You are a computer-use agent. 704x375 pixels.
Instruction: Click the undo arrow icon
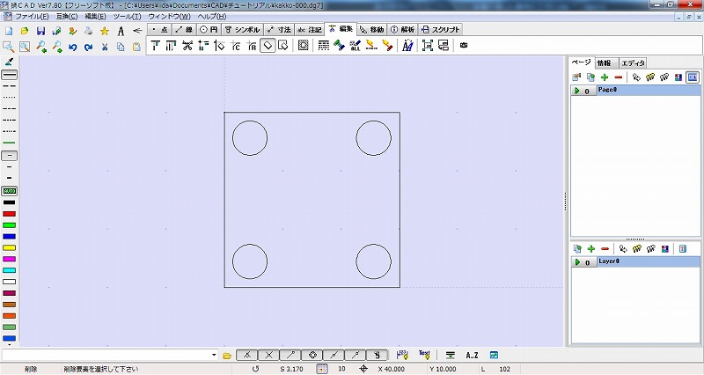click(x=73, y=47)
